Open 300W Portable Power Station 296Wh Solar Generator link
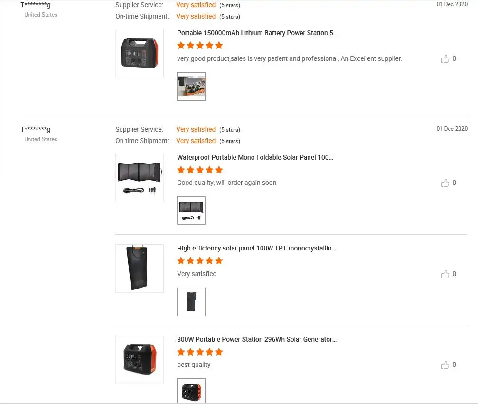Screen dimensions: 478x404 point(256,339)
